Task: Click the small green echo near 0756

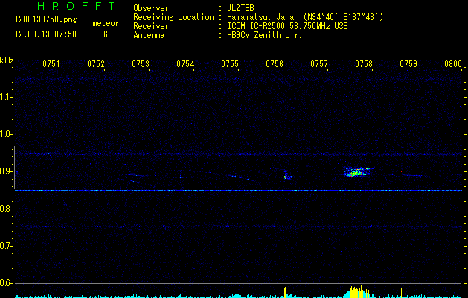Action: [286, 177]
